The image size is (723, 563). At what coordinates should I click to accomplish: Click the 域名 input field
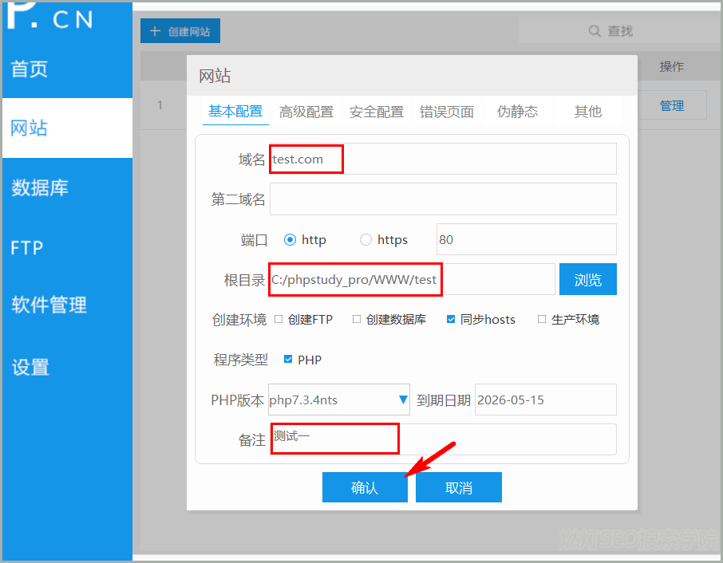(x=443, y=159)
